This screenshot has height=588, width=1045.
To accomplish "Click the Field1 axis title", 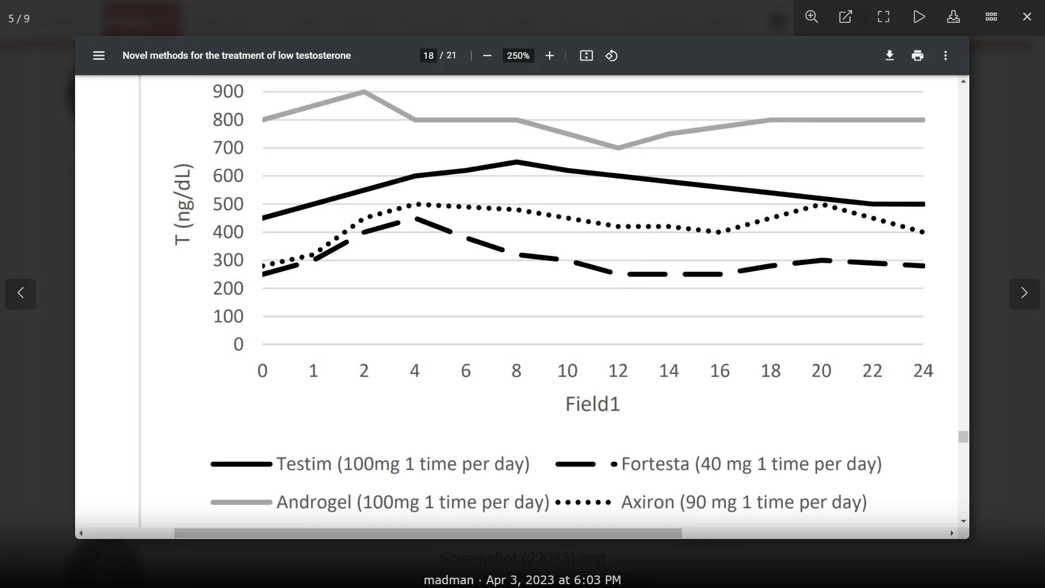I will click(x=592, y=405).
